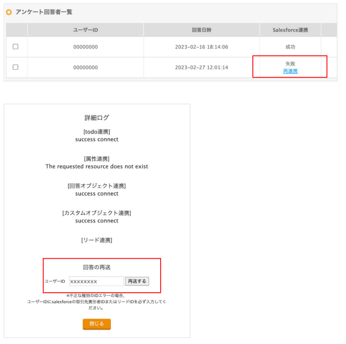
Task: Click the [リード連携] log entry label
Action: pos(97,240)
